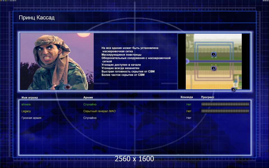269x168 pixels.
Task: Click start position marker 1 on minimap
Action: coord(214,54)
